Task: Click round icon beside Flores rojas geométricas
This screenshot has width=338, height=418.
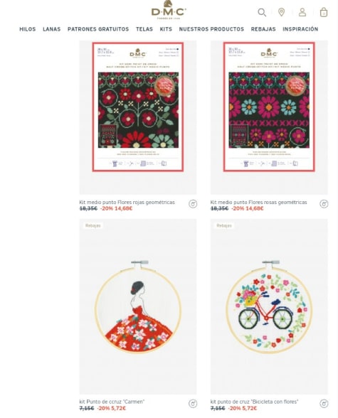Action: [193, 204]
